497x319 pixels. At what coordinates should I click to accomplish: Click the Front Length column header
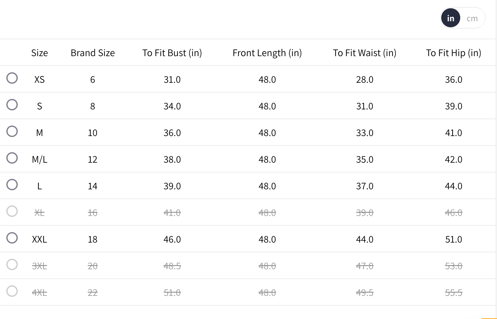(267, 53)
